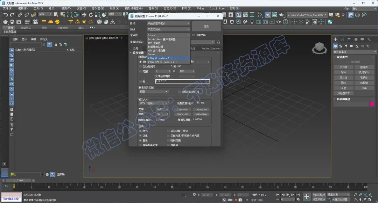The width and height of the screenshot is (378, 203).
Task: Open the 工作区 默认 dropdown
Action: pyautogui.click(x=364, y=9)
